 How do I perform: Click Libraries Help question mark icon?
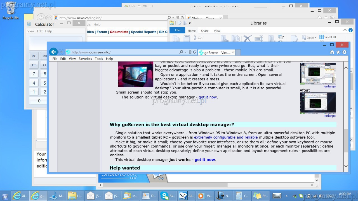350,30
